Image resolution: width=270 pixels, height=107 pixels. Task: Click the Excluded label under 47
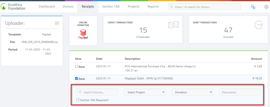coord(228,37)
